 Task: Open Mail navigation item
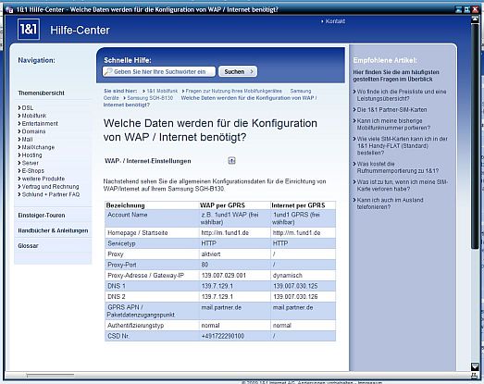(x=27, y=139)
